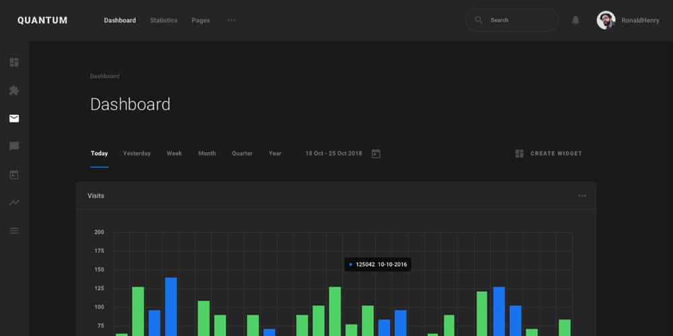Select the Today tab
Screen dimensions: 673x336
(99, 153)
